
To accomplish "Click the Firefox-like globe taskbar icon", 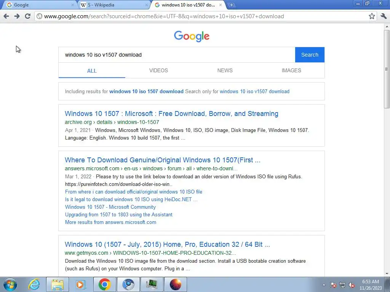I will 175,284.
